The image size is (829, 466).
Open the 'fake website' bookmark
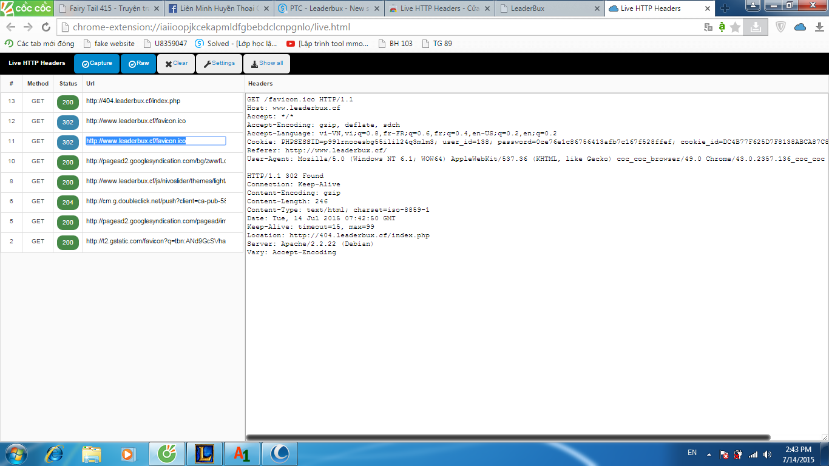coord(109,44)
